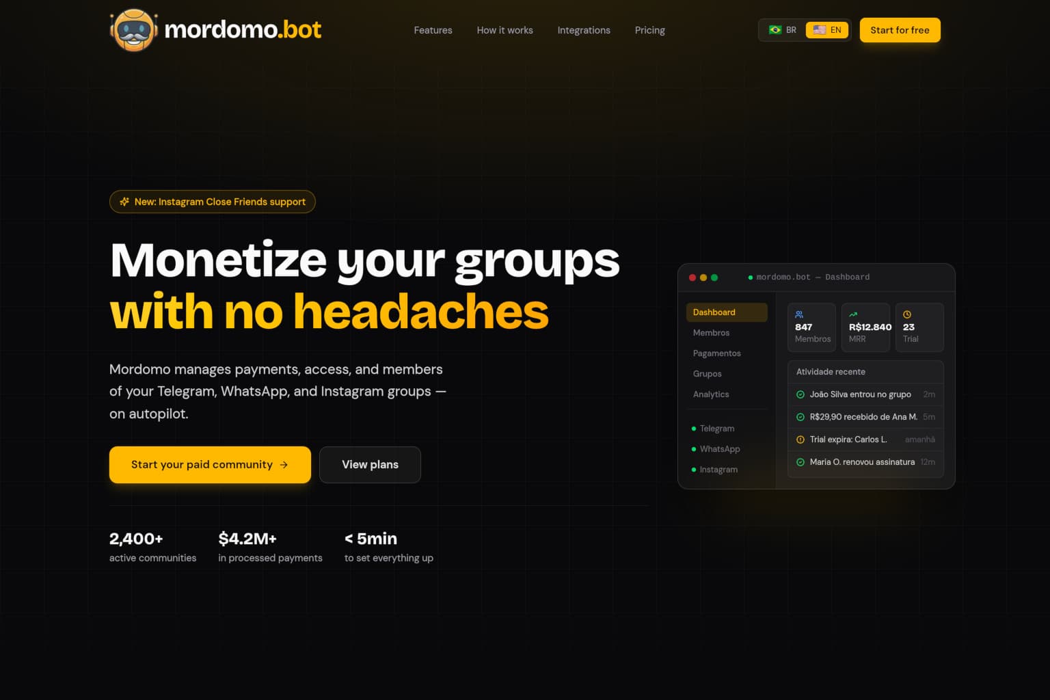Click the 23 Trial stat card
Viewport: 1050px width, 700px height.
click(x=919, y=327)
